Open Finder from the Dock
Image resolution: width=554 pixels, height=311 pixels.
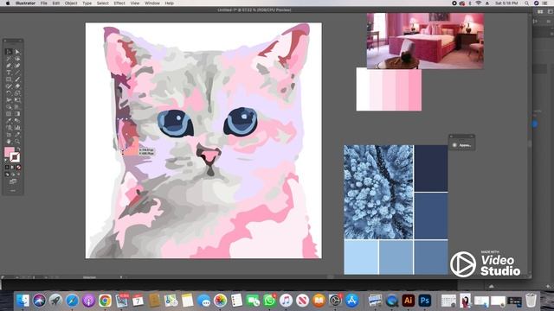click(x=23, y=301)
